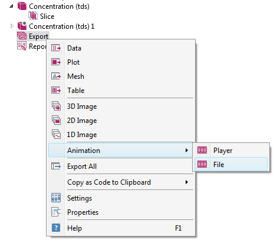Select Copy as Code to Clipboard

[x=121, y=182]
